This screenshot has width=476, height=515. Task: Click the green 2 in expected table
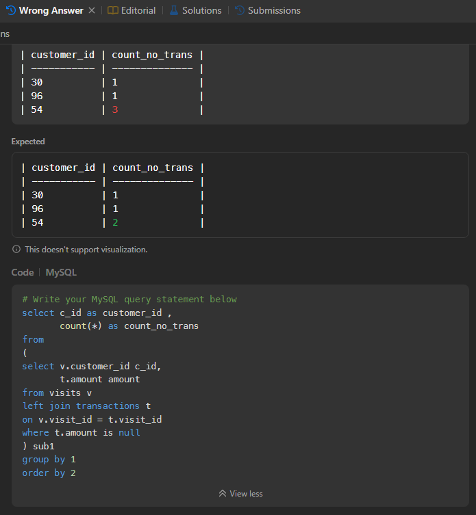[x=116, y=223]
